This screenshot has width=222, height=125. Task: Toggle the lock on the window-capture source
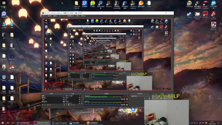(x=82, y=96)
